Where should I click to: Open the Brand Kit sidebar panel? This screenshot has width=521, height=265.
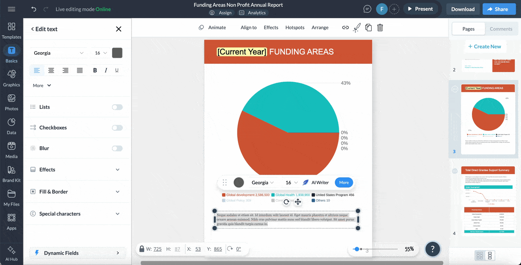coord(11,174)
